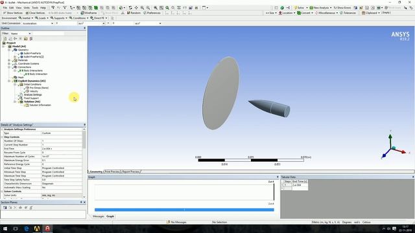
Task: Click the Windows Start button
Action: (x=5, y=228)
